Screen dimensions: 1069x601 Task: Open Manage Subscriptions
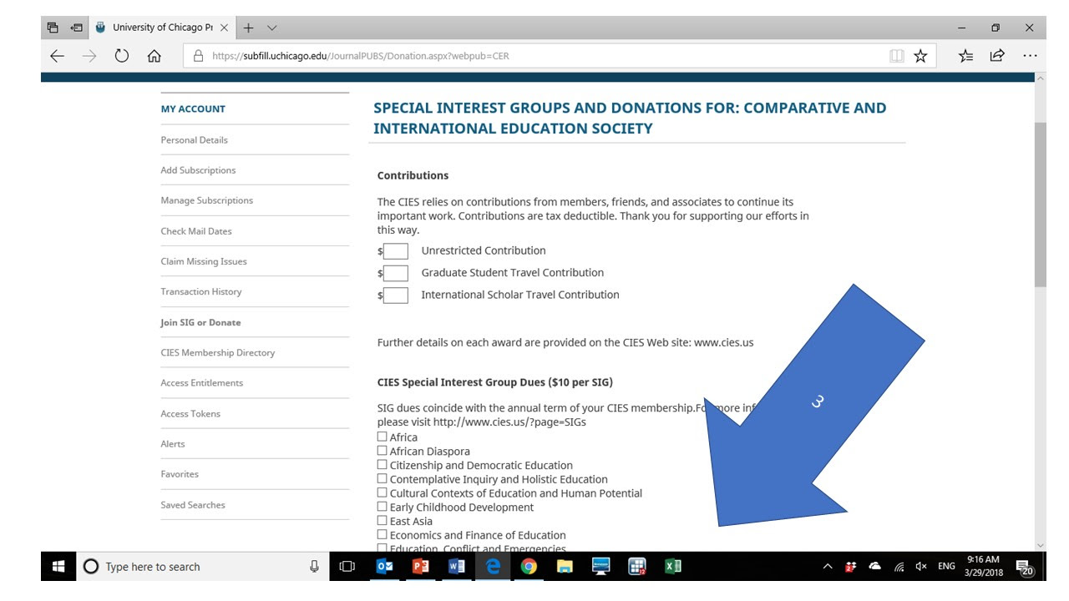206,200
